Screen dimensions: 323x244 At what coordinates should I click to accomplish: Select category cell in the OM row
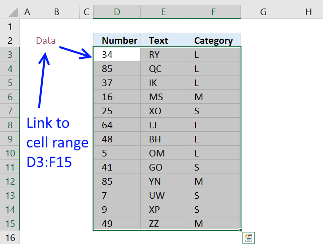click(213, 153)
